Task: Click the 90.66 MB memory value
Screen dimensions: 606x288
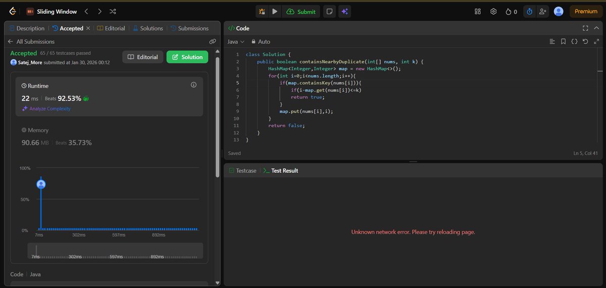Action: 36,143
